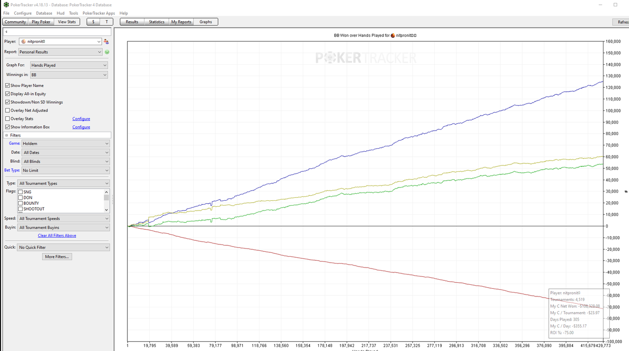Click the Game filter label link
Viewport: 629px width, 351px height.
coord(15,144)
